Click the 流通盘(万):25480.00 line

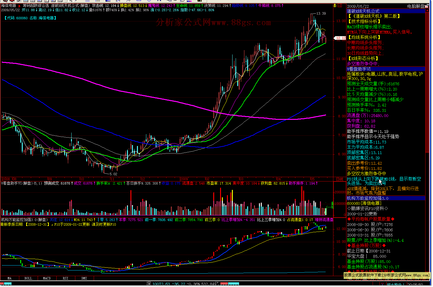[x=368, y=115]
